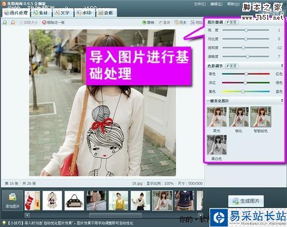Click the 撤销 undo icon
The height and width of the screenshot is (227, 287).
click(144, 22)
